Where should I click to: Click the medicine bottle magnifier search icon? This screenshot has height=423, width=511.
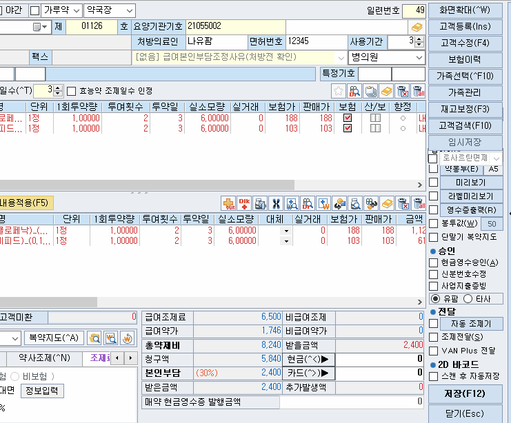[x=355, y=203]
